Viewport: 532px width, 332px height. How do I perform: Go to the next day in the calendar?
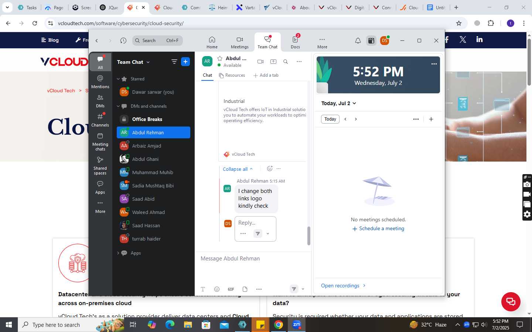(x=356, y=119)
